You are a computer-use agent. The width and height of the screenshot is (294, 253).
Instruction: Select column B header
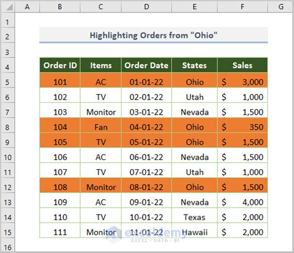coord(60,7)
